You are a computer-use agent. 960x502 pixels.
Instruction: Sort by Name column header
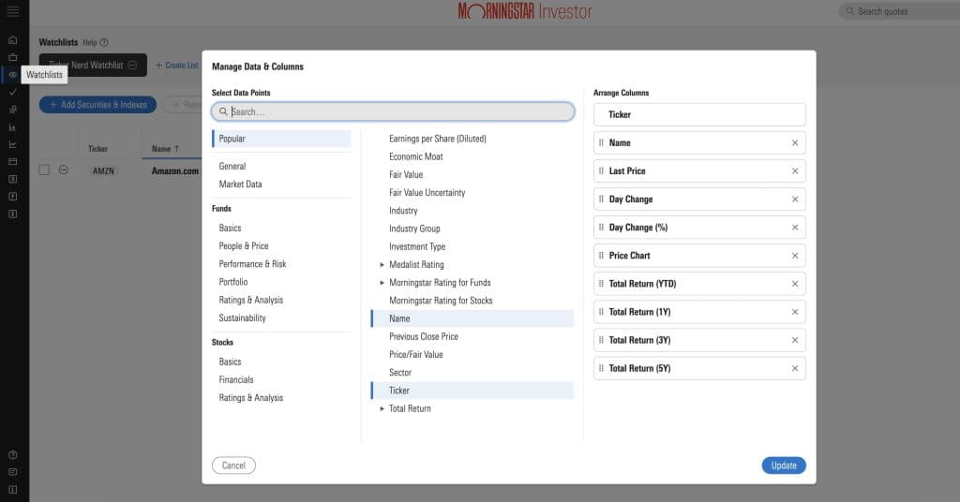coord(165,149)
